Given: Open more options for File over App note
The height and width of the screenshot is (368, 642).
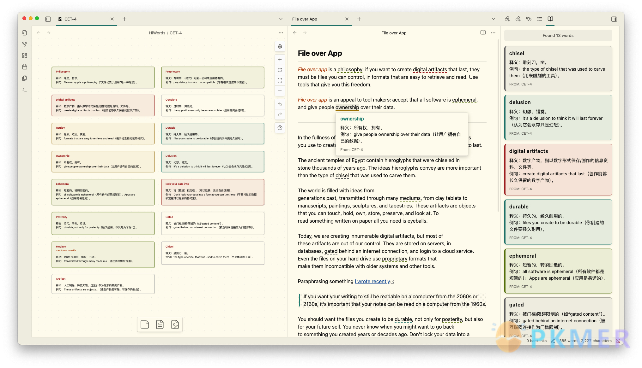Looking at the screenshot, I should pyautogui.click(x=493, y=33).
